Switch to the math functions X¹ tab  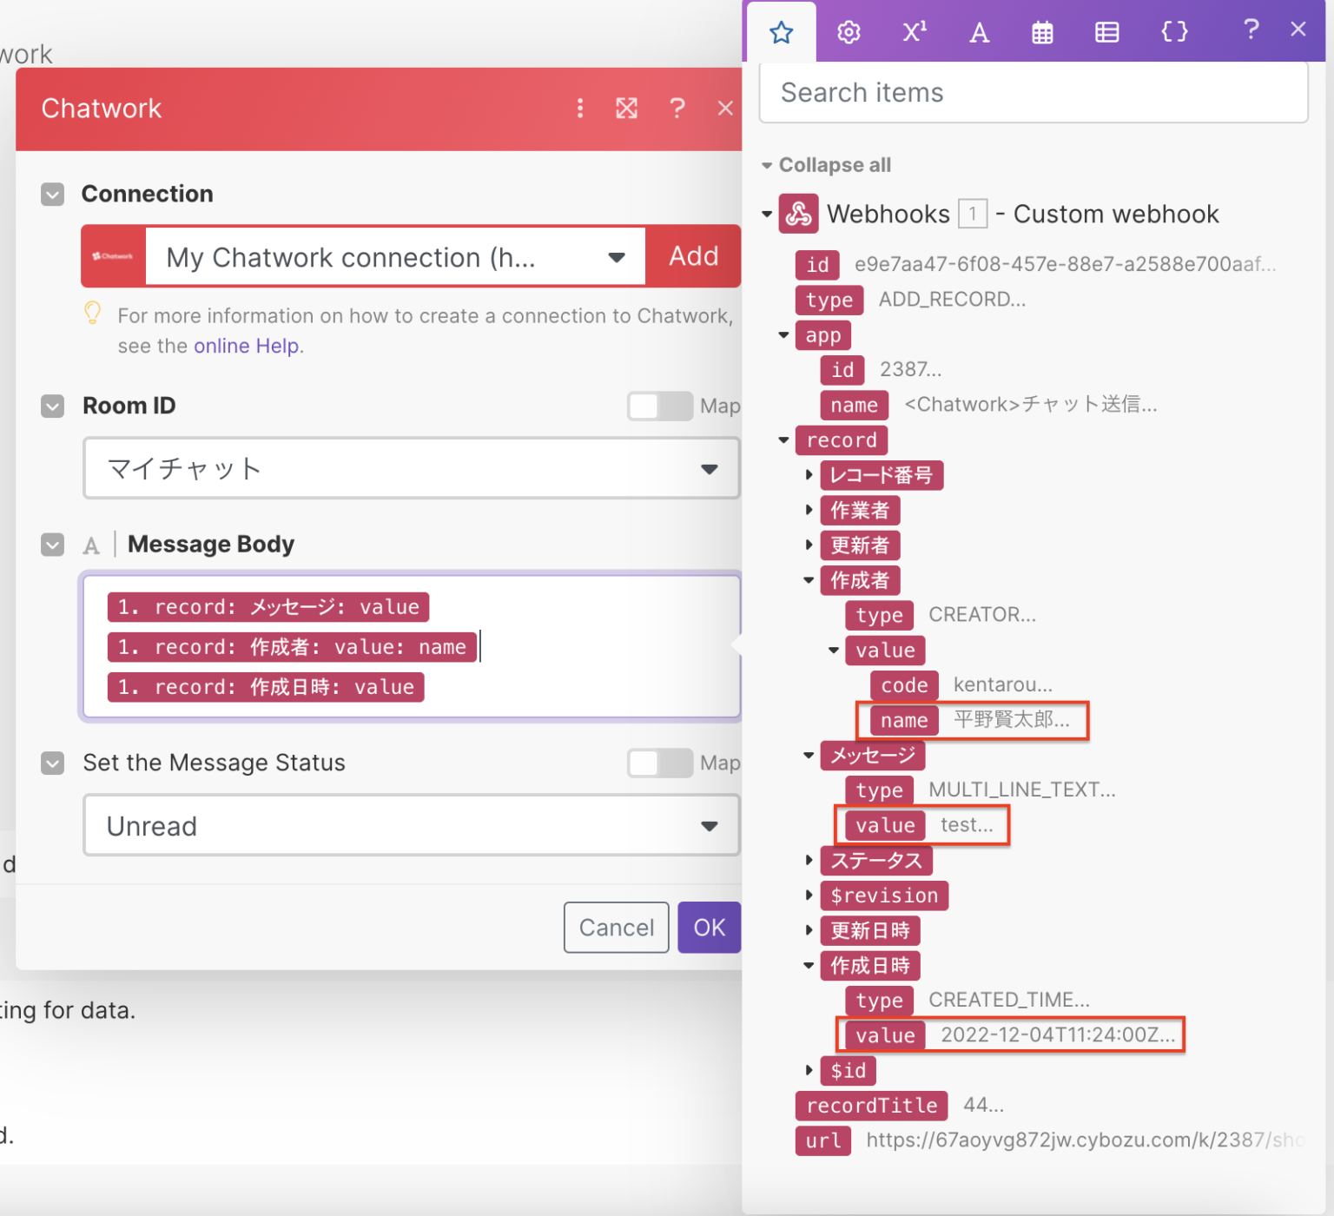click(913, 32)
